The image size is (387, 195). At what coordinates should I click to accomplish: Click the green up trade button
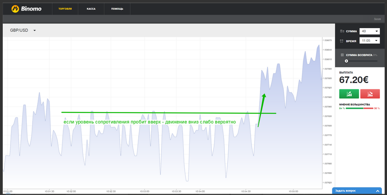(349, 94)
